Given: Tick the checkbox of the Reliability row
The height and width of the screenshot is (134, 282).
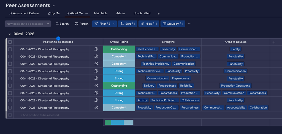Looking at the screenshot, I should click(10, 86).
